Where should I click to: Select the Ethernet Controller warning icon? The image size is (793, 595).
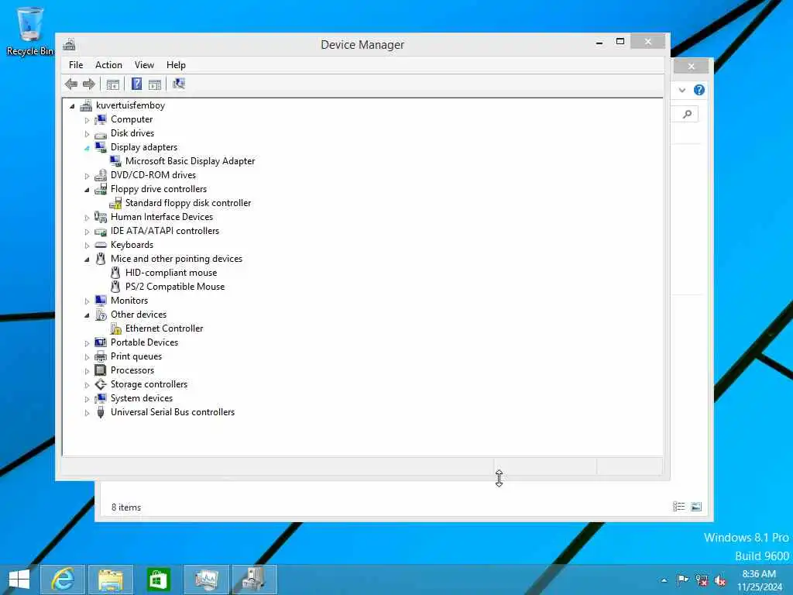116,328
